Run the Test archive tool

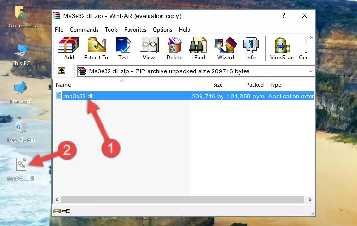tap(123, 48)
